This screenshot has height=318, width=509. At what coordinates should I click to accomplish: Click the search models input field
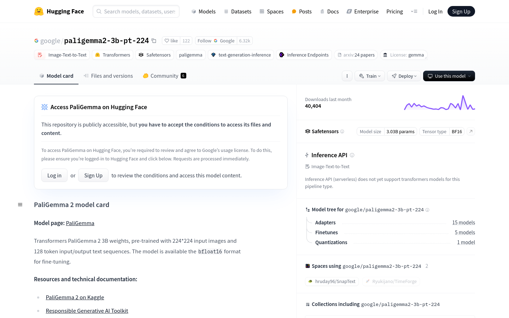136,11
